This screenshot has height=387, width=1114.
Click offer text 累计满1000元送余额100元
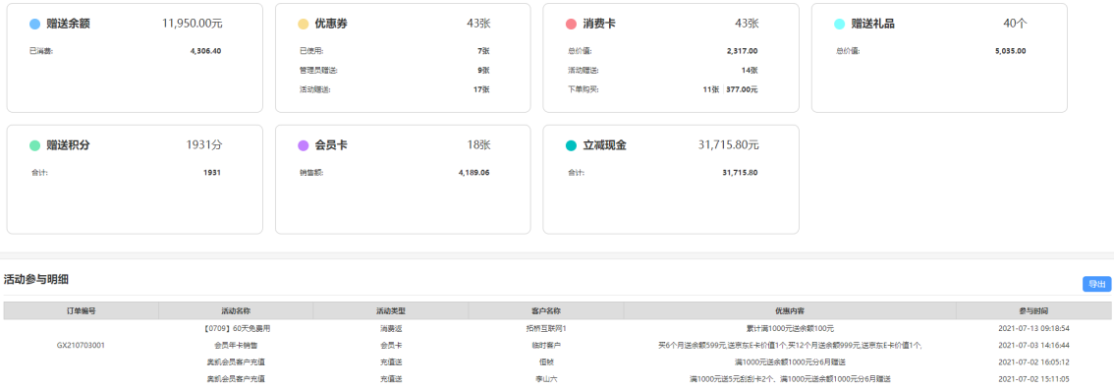pyautogui.click(x=790, y=329)
